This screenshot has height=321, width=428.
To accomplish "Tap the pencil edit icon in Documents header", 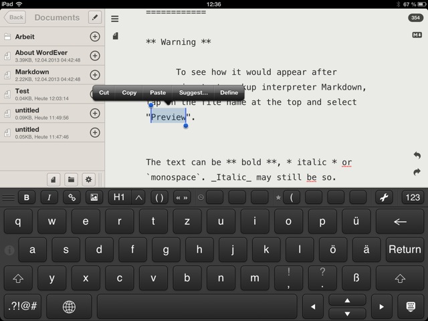I will 95,17.
